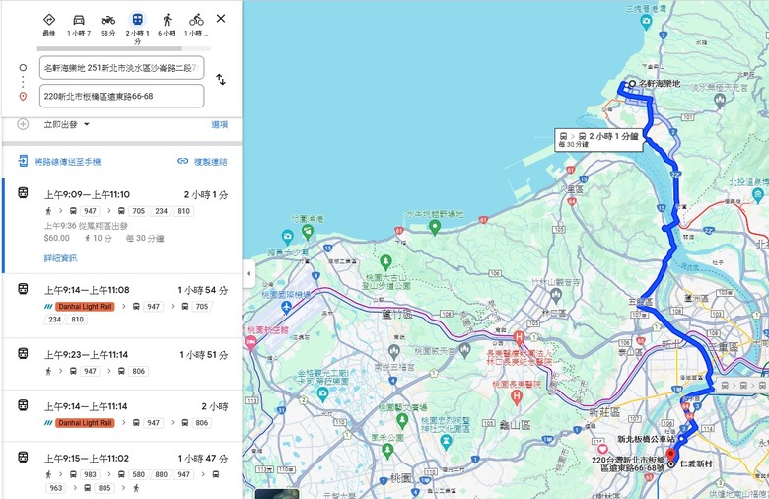Screen dimensions: 769x499
Task: Click the 風禾公園 map marker
Action: coord(387,451)
